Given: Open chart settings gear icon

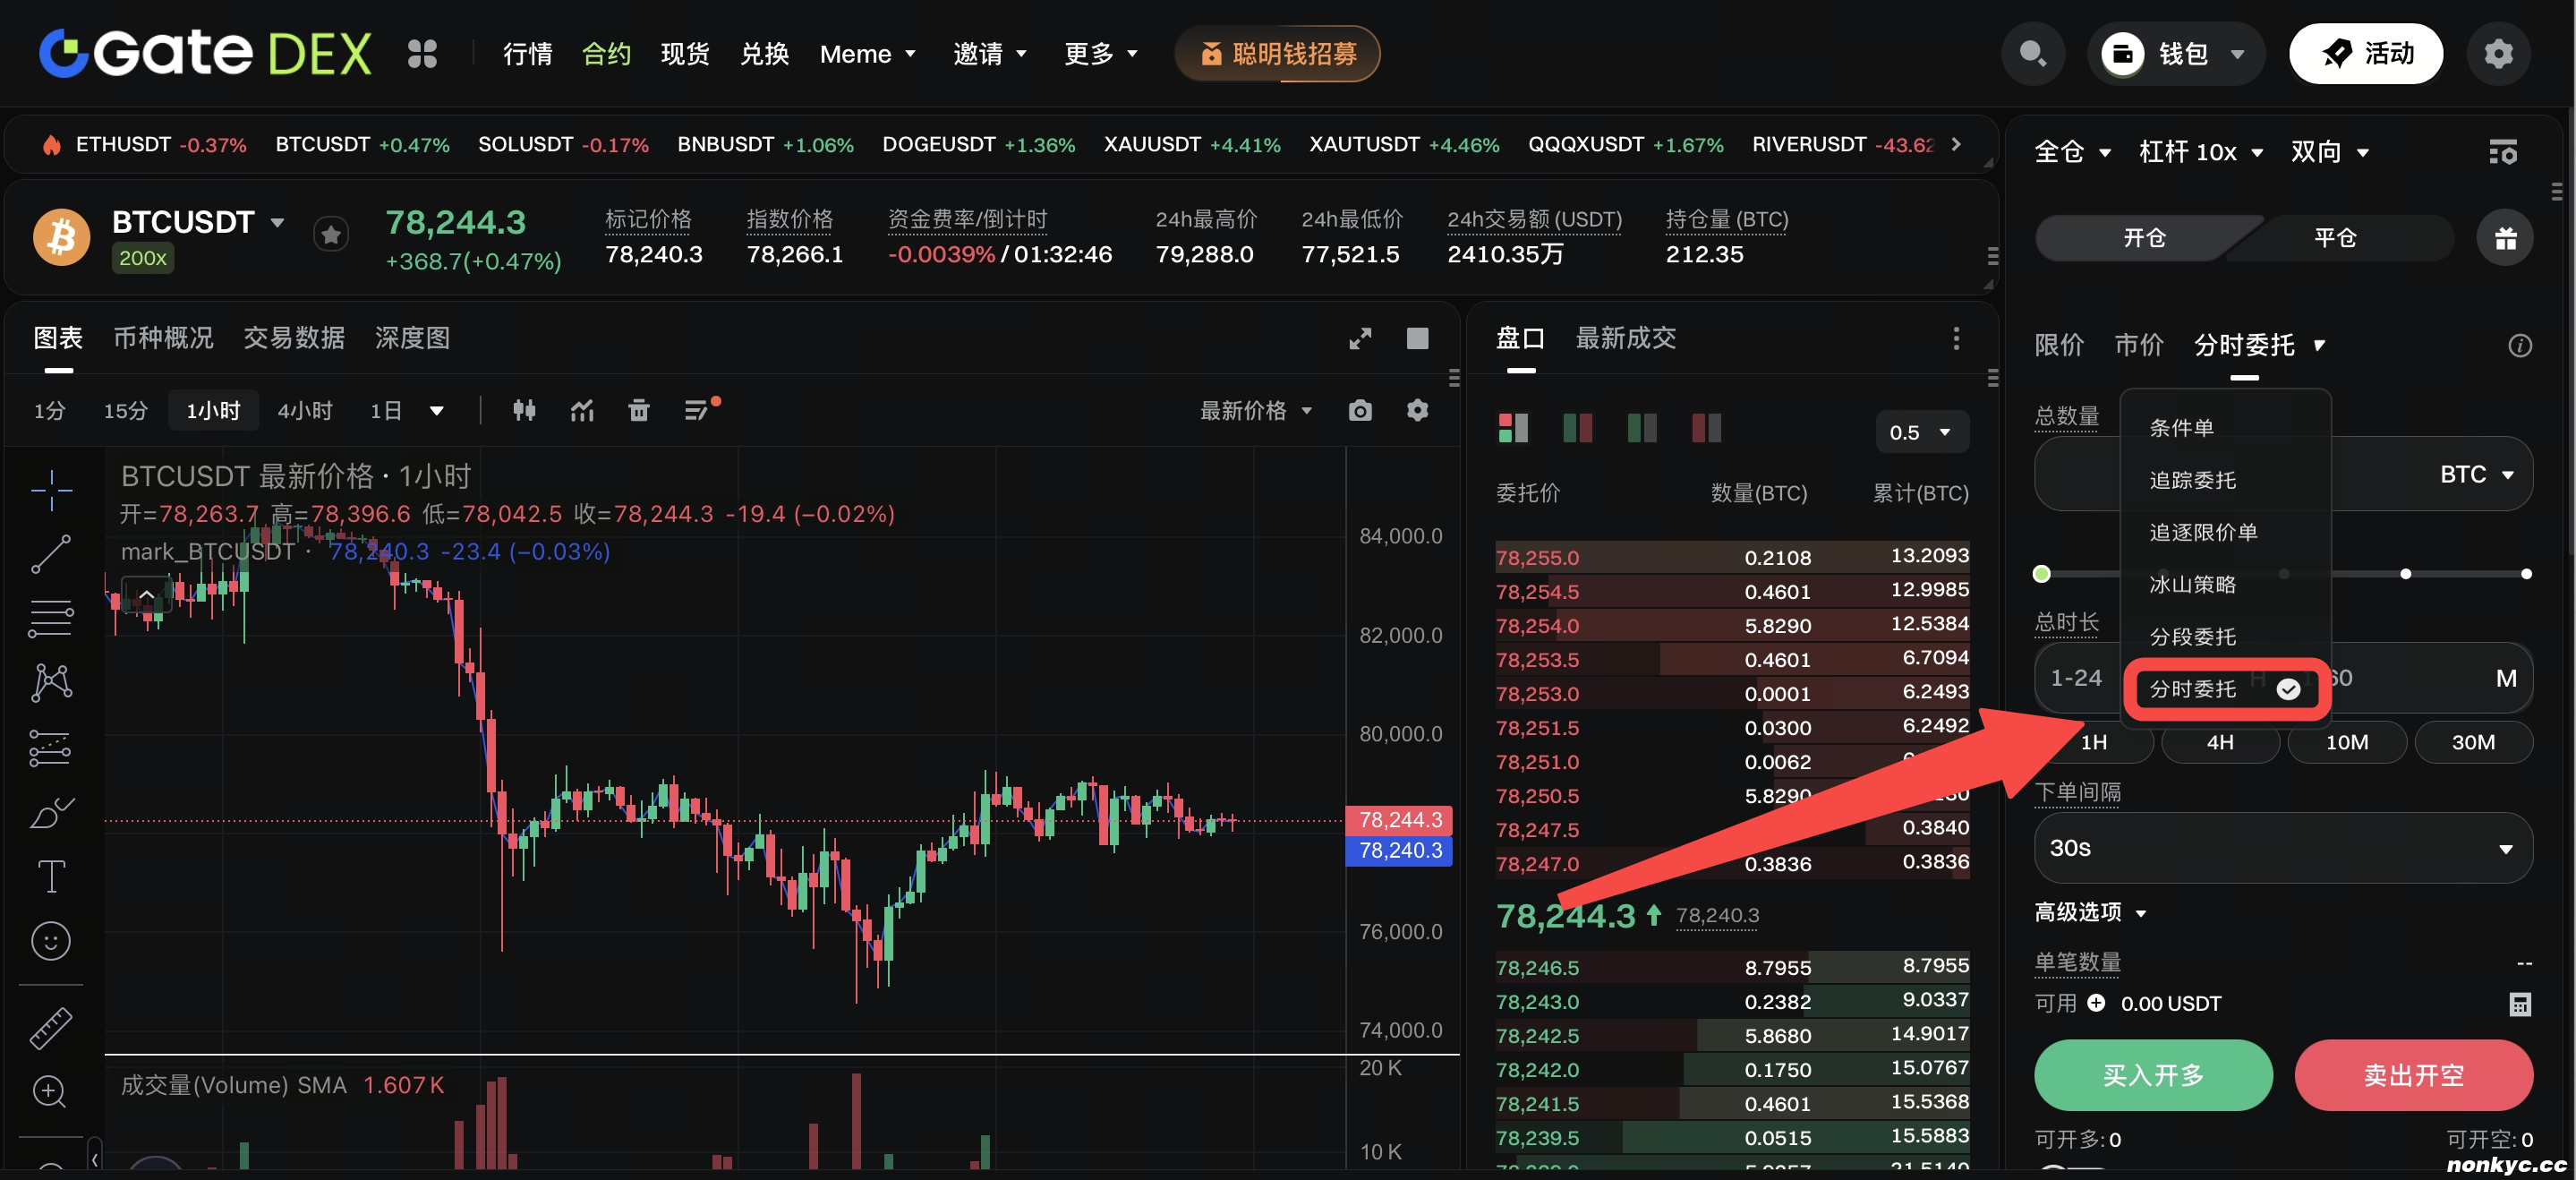Looking at the screenshot, I should coord(1418,410).
